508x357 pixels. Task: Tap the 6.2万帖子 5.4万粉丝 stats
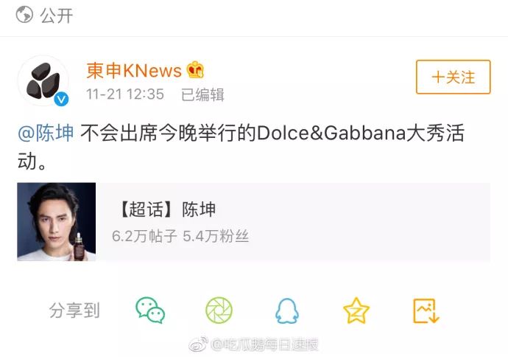[180, 236]
